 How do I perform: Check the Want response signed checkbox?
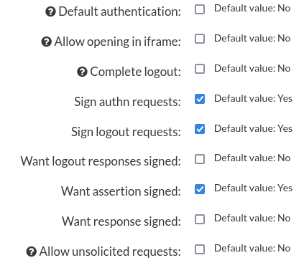(x=200, y=219)
